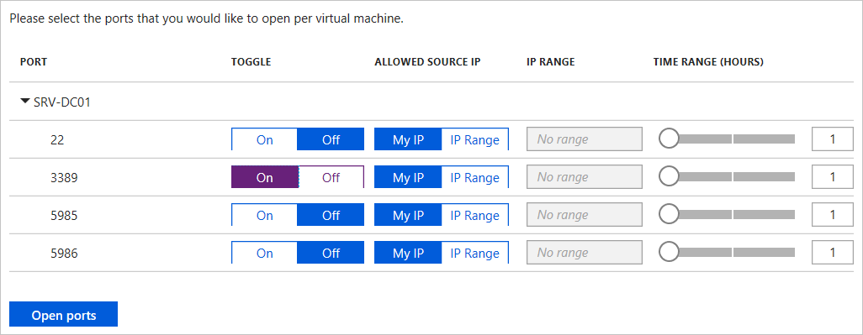863x335 pixels.
Task: Click the TIME RANGE (HOURS) header
Action: click(x=708, y=62)
